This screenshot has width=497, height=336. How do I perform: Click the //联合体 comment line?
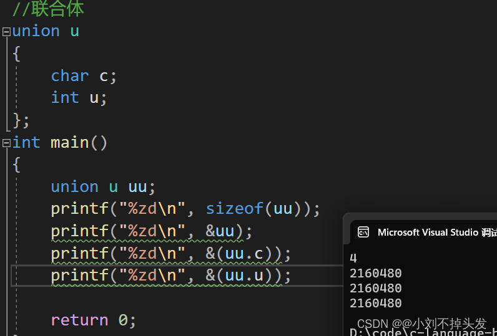pyautogui.click(x=48, y=9)
